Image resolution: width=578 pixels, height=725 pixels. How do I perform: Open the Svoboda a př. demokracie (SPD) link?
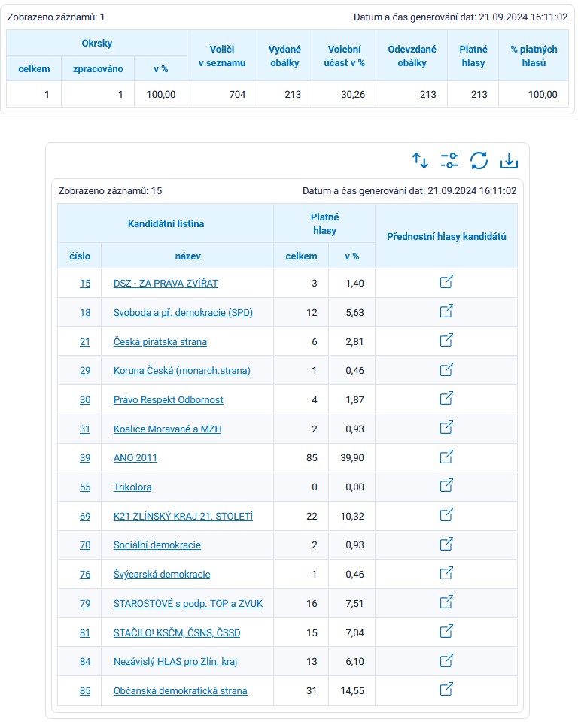click(183, 313)
